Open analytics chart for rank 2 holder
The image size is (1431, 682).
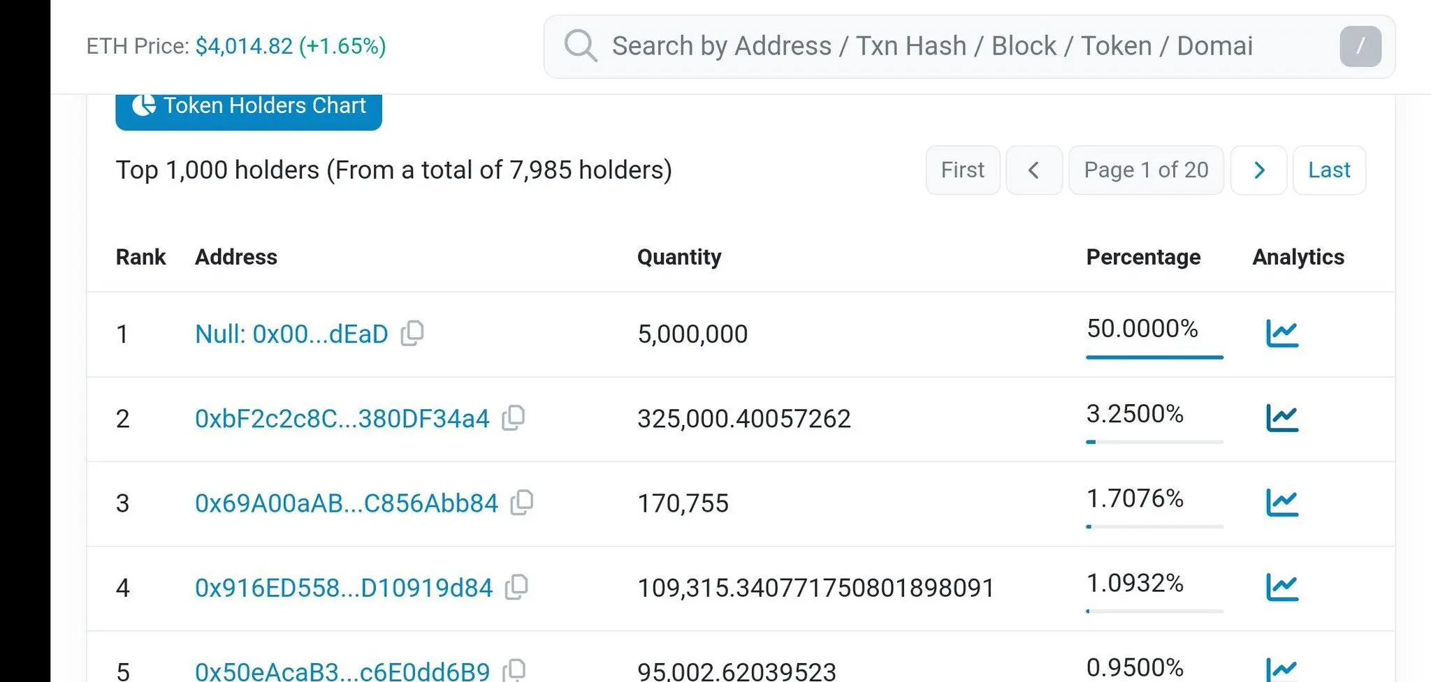[x=1281, y=417]
